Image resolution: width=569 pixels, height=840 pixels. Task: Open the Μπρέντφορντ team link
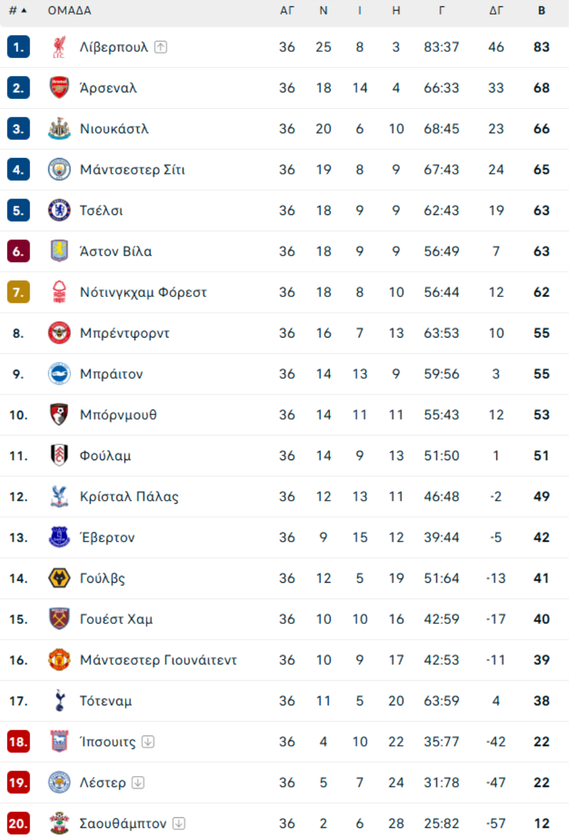(x=125, y=333)
